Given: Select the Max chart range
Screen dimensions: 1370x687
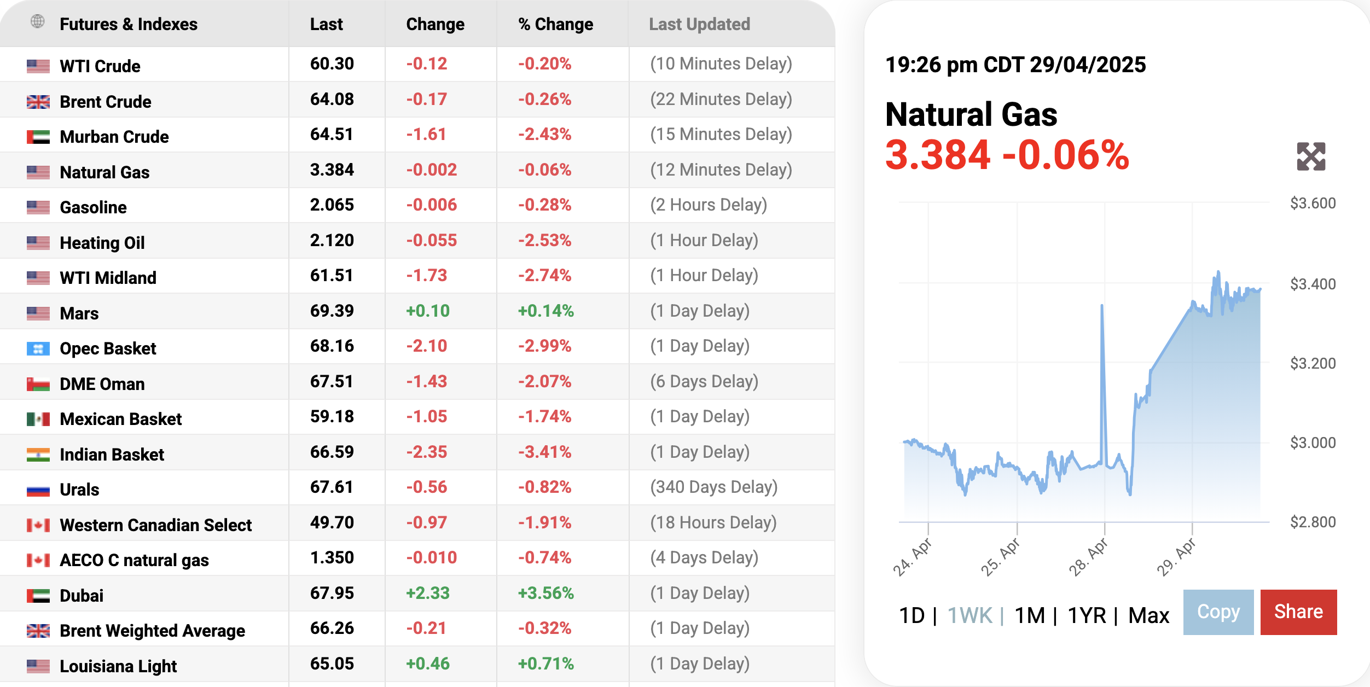Looking at the screenshot, I should click(x=1148, y=615).
